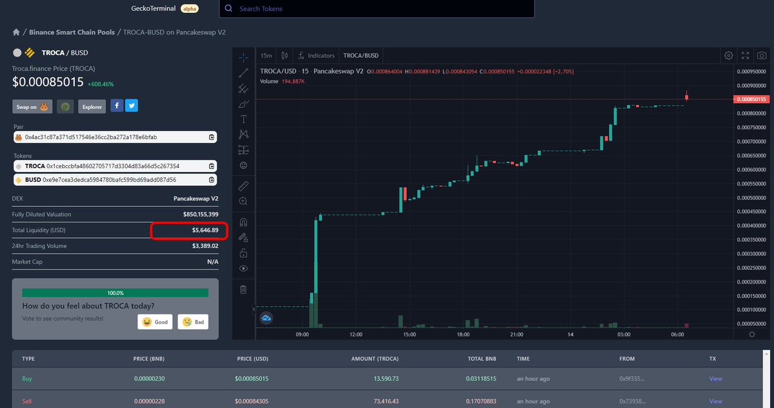Click the 0x73938 from address

[x=633, y=401]
